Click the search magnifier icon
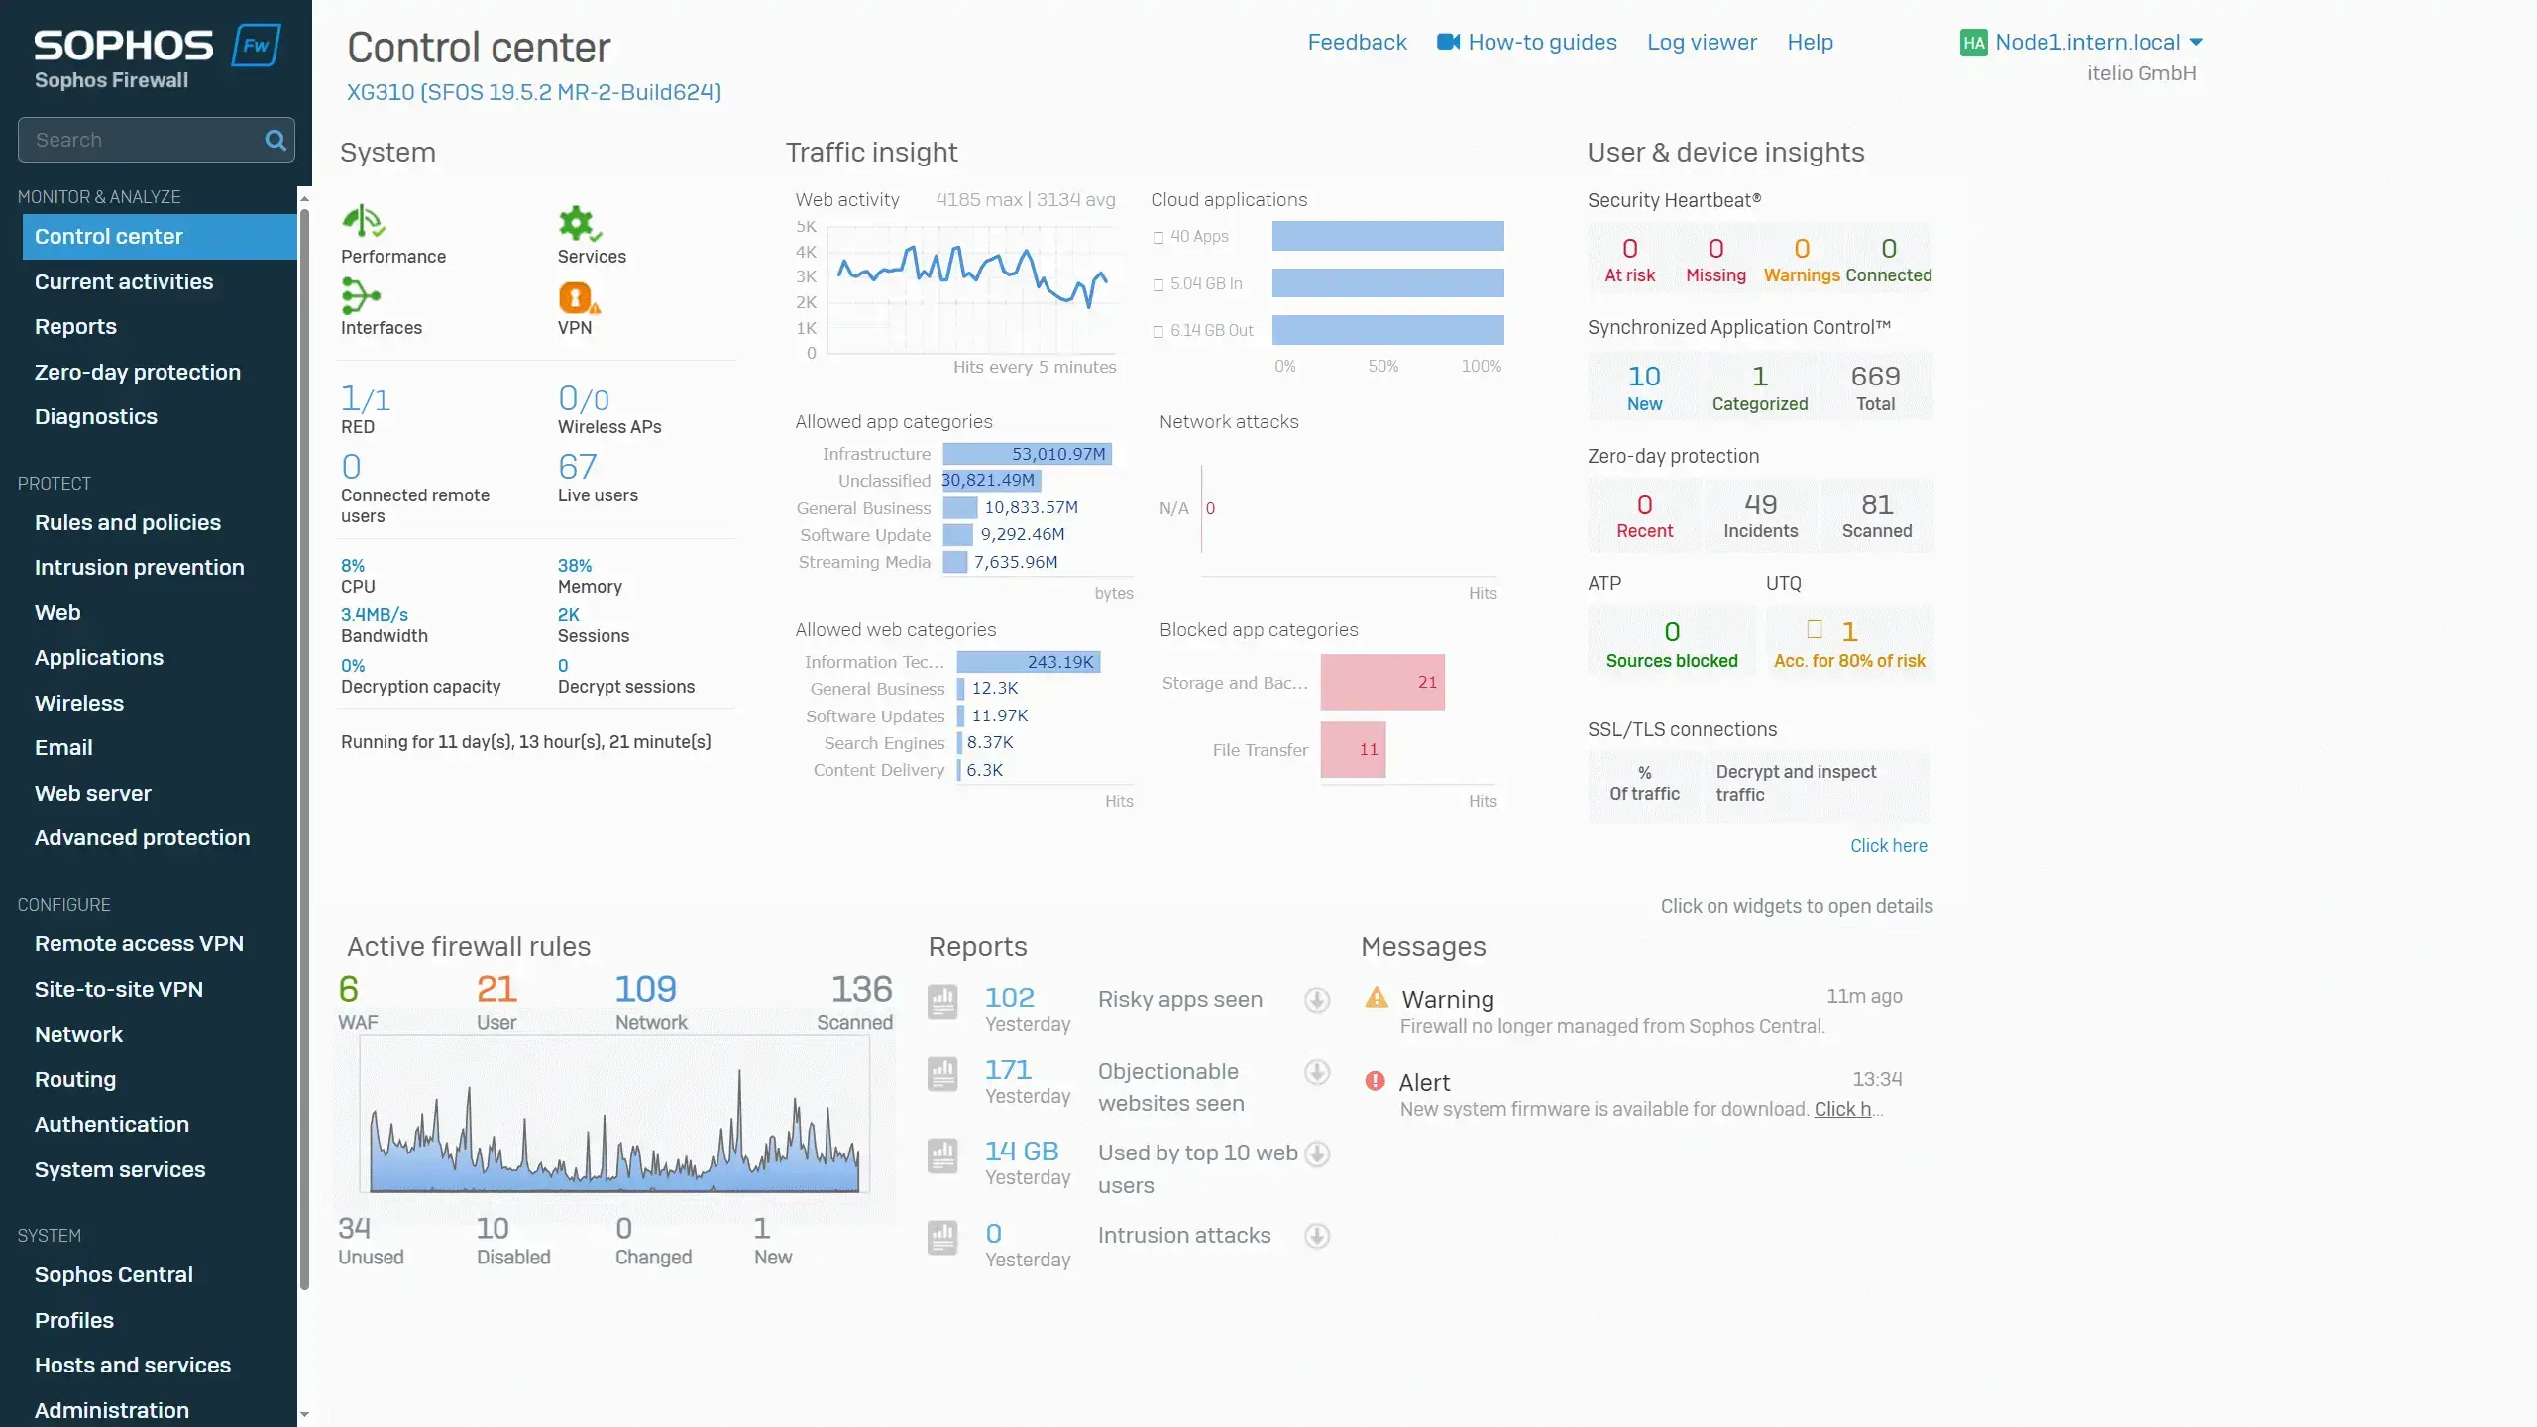The image size is (2537, 1427). coord(276,140)
